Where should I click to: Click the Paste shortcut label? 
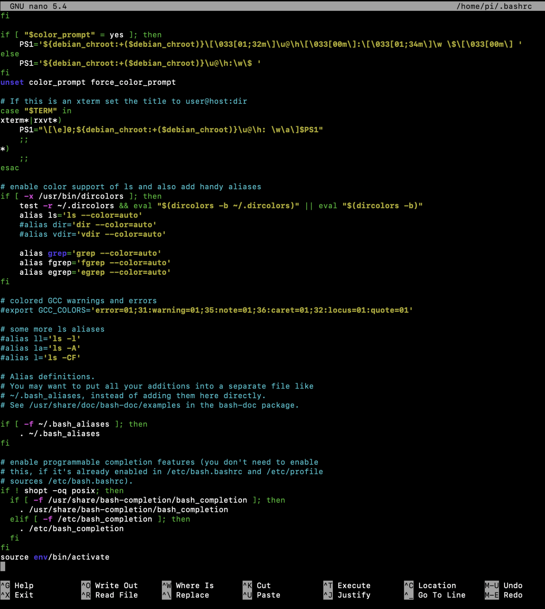pos(261,595)
